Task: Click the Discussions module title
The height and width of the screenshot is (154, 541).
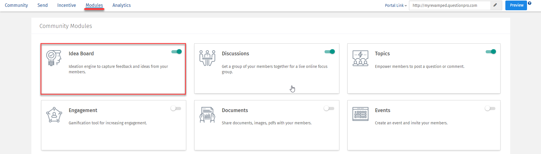Action: (x=235, y=54)
